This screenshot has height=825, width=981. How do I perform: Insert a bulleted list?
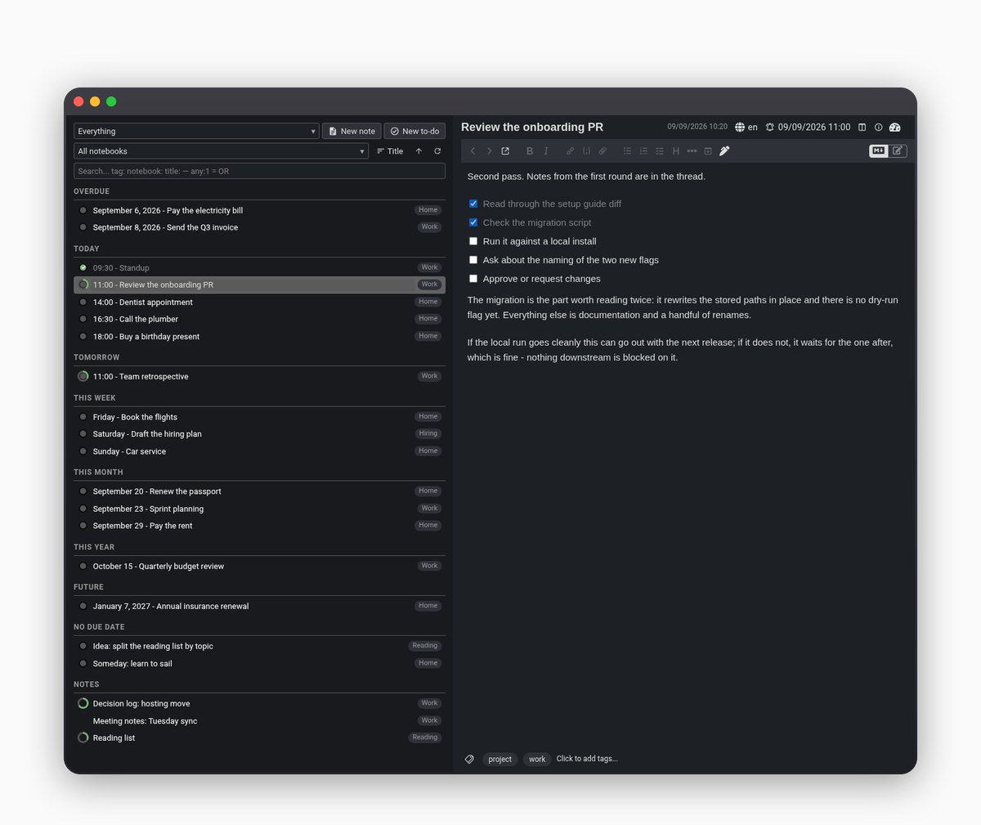tap(627, 151)
